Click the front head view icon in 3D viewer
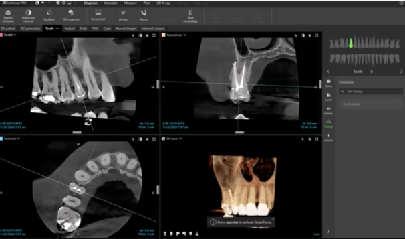This screenshot has width=405, height=239. pos(165,234)
